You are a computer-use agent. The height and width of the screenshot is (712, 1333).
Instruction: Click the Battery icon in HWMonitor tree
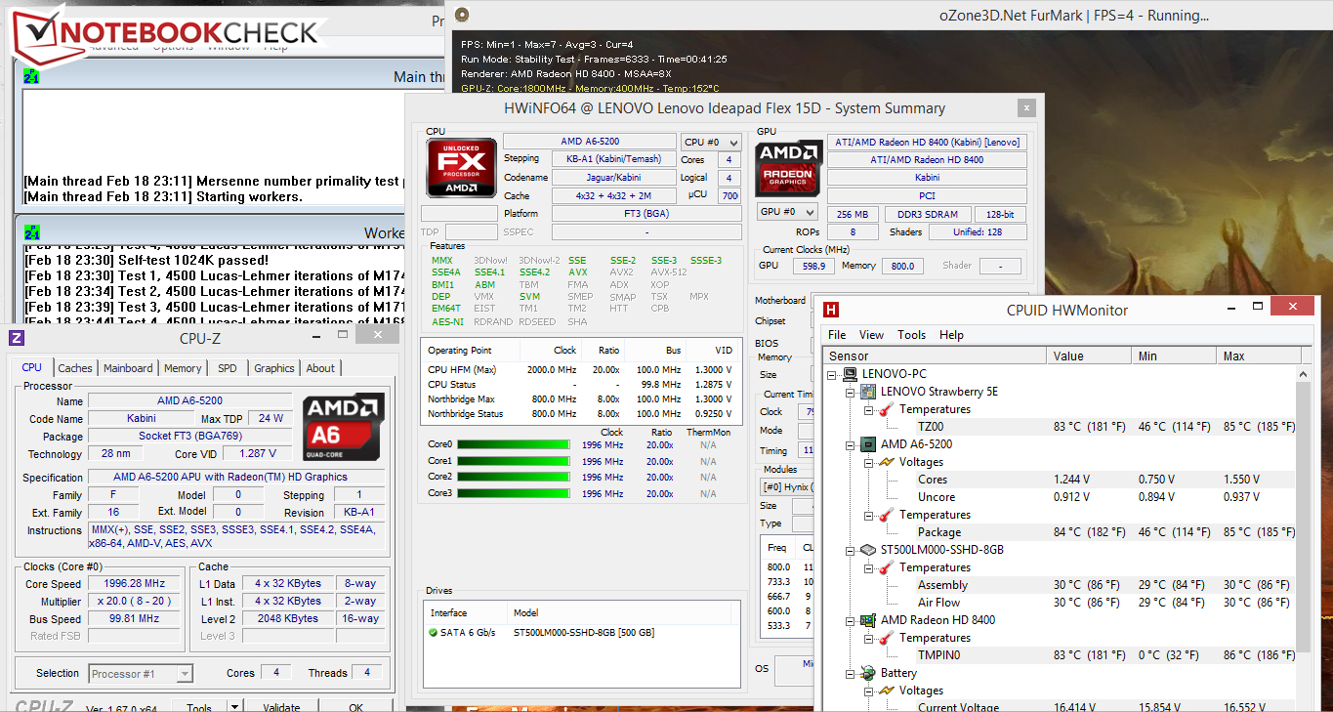[868, 673]
